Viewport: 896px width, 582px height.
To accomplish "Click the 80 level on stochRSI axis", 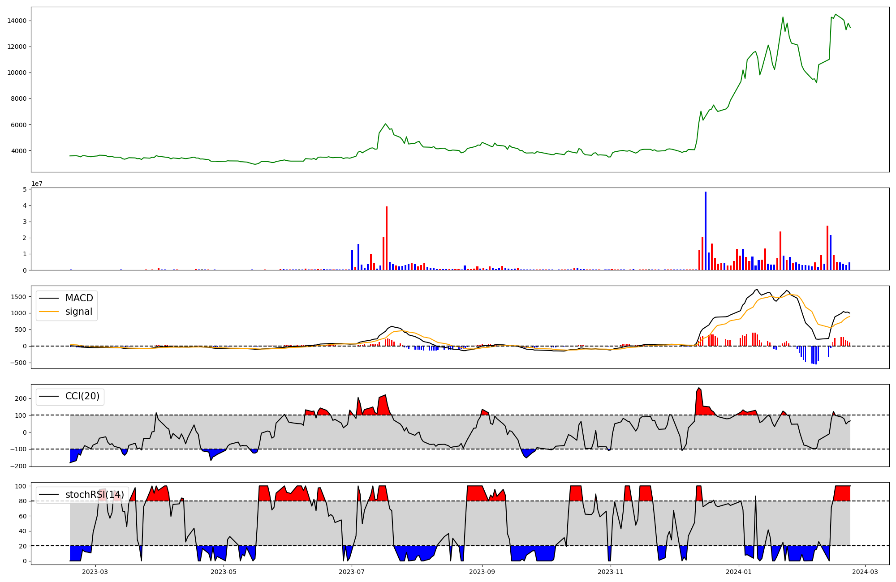I will (22, 501).
